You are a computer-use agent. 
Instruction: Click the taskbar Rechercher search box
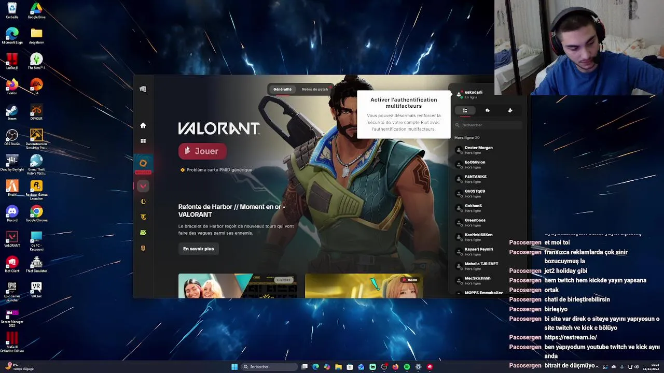click(270, 367)
